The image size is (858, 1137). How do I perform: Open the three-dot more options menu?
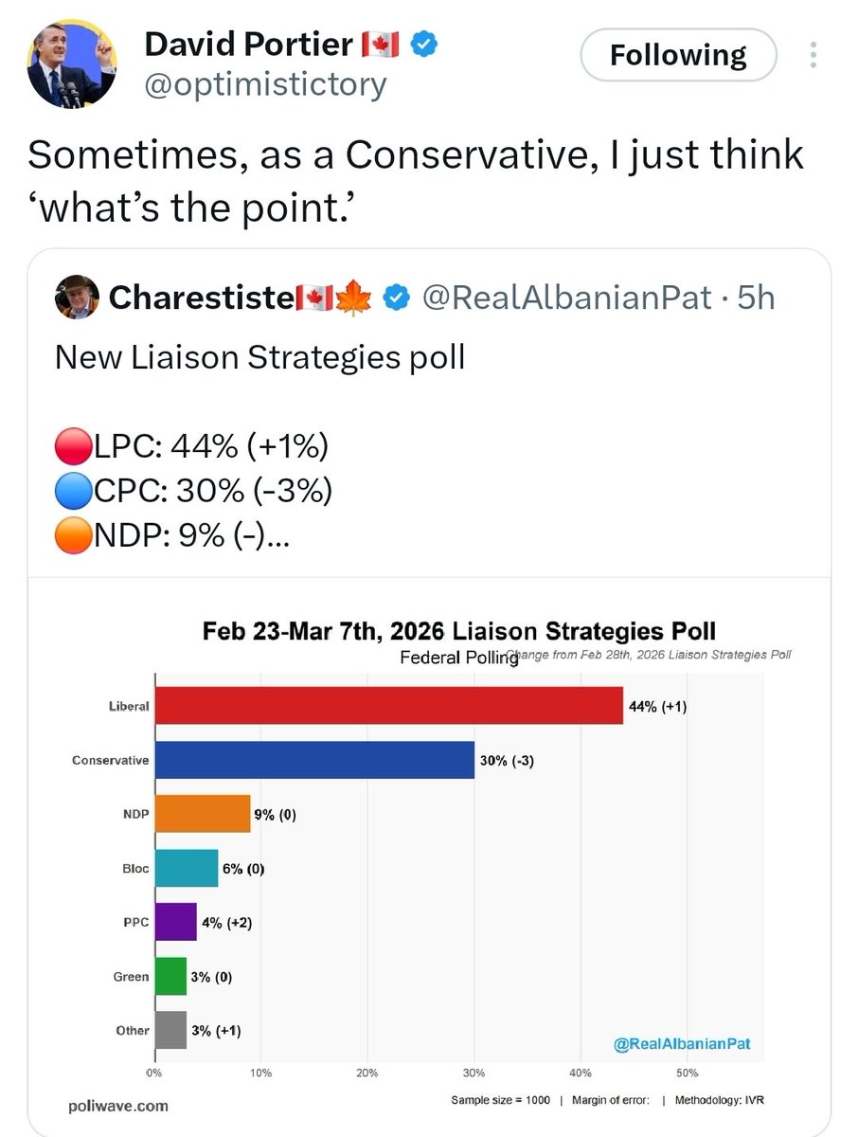813,56
